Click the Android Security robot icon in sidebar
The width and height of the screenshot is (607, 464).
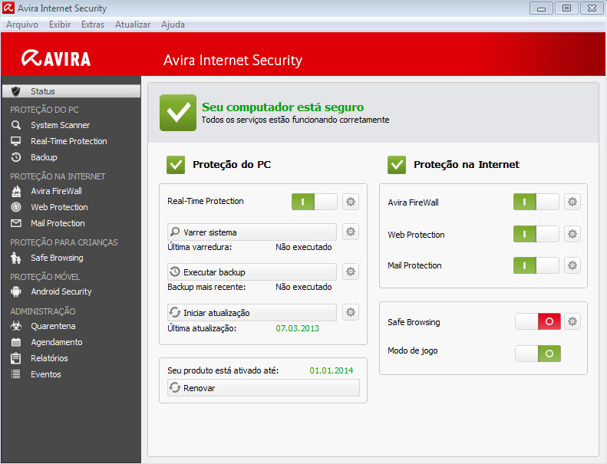click(16, 291)
